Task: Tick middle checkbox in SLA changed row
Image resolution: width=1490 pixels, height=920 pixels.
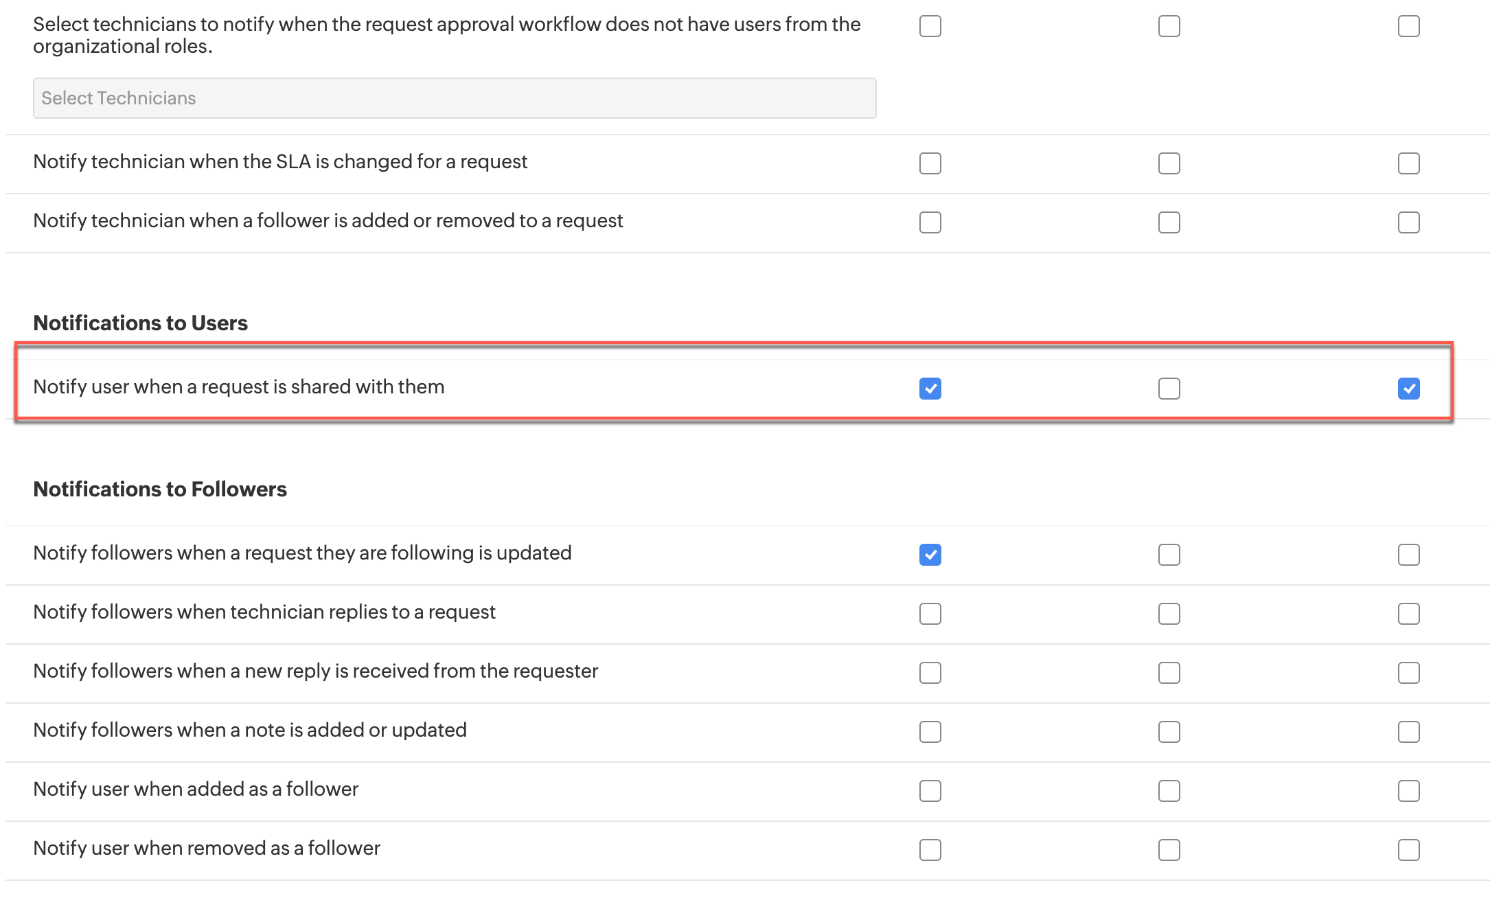Action: click(x=1169, y=163)
